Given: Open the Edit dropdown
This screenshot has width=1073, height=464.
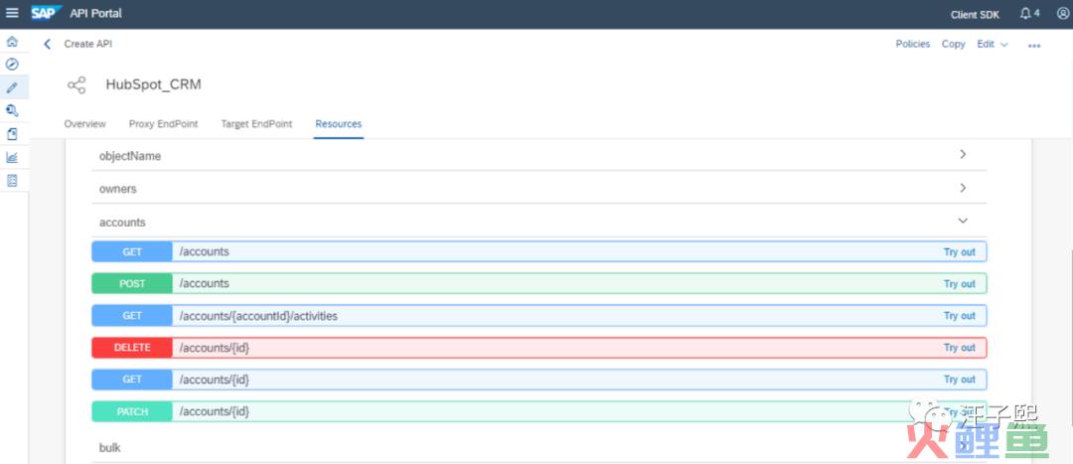Looking at the screenshot, I should [992, 44].
